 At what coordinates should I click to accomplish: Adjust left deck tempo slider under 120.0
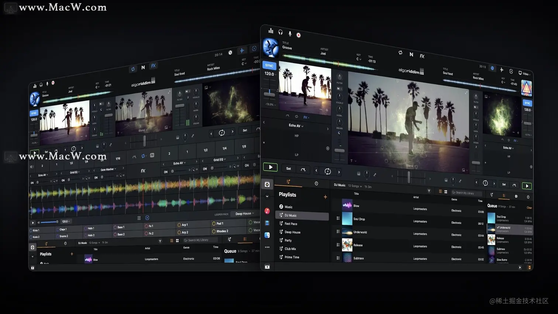(269, 95)
